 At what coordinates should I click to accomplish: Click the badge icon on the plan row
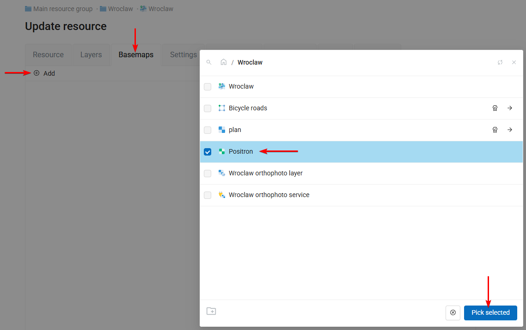[495, 130]
